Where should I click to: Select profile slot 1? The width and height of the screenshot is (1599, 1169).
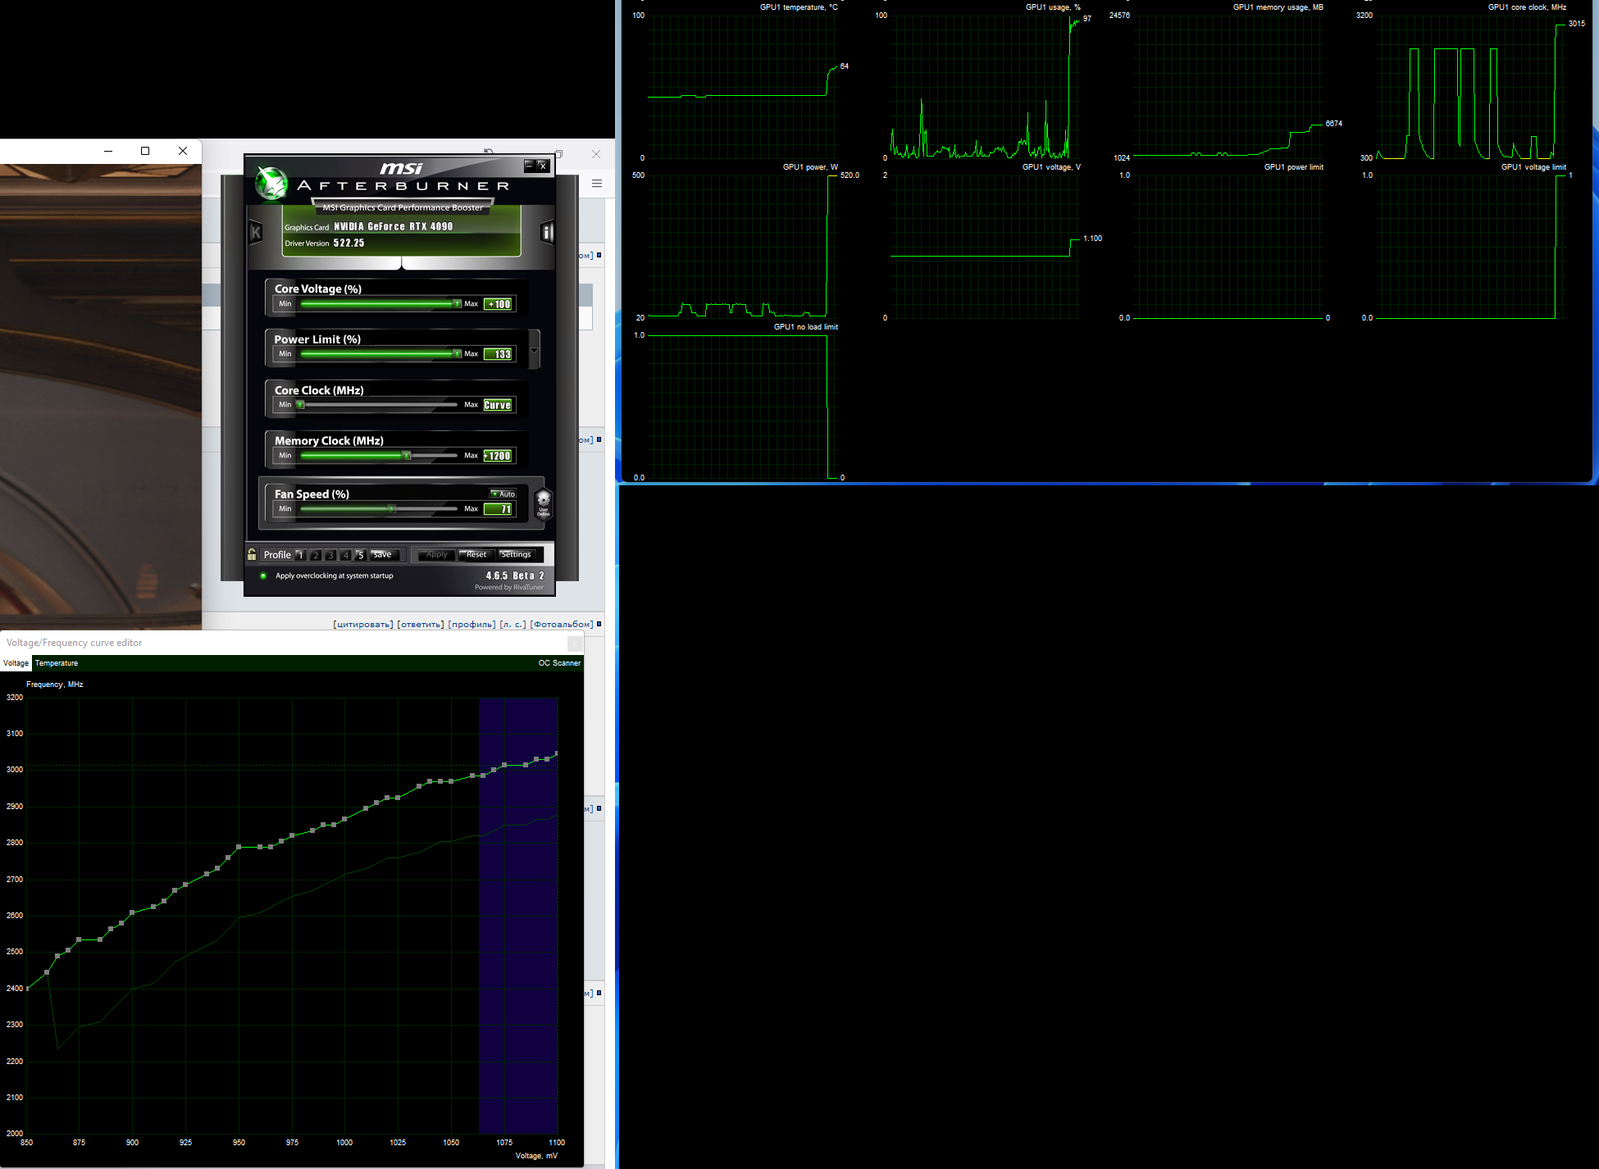click(300, 555)
